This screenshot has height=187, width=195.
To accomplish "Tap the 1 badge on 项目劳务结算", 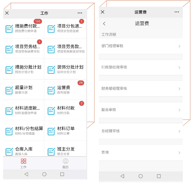I will tap(39, 42).
